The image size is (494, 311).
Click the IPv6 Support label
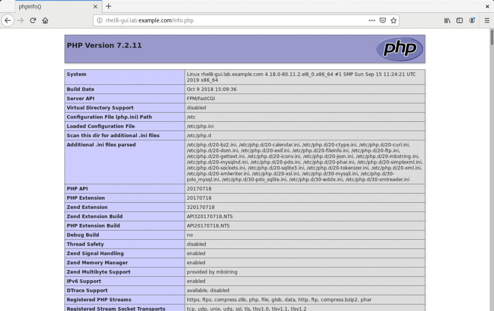84,281
